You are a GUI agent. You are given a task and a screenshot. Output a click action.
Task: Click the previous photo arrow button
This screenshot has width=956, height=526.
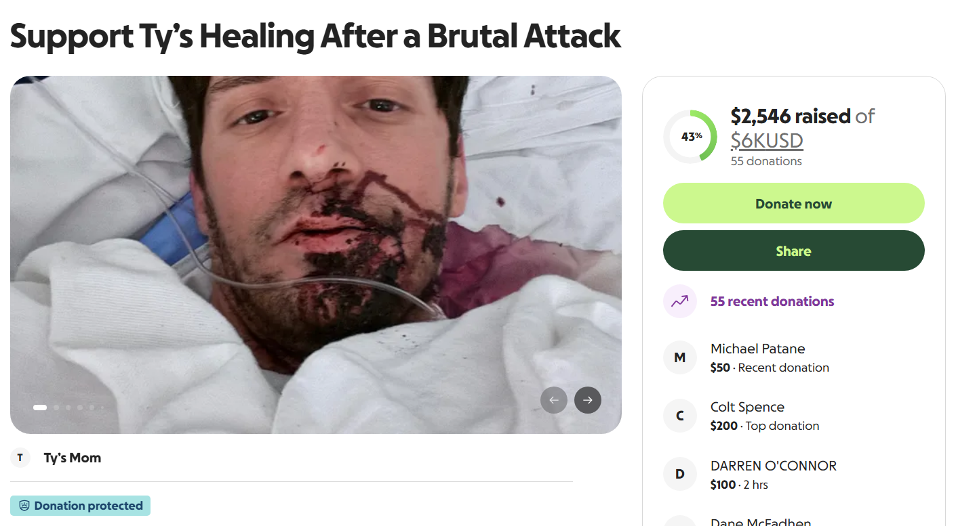tap(553, 400)
